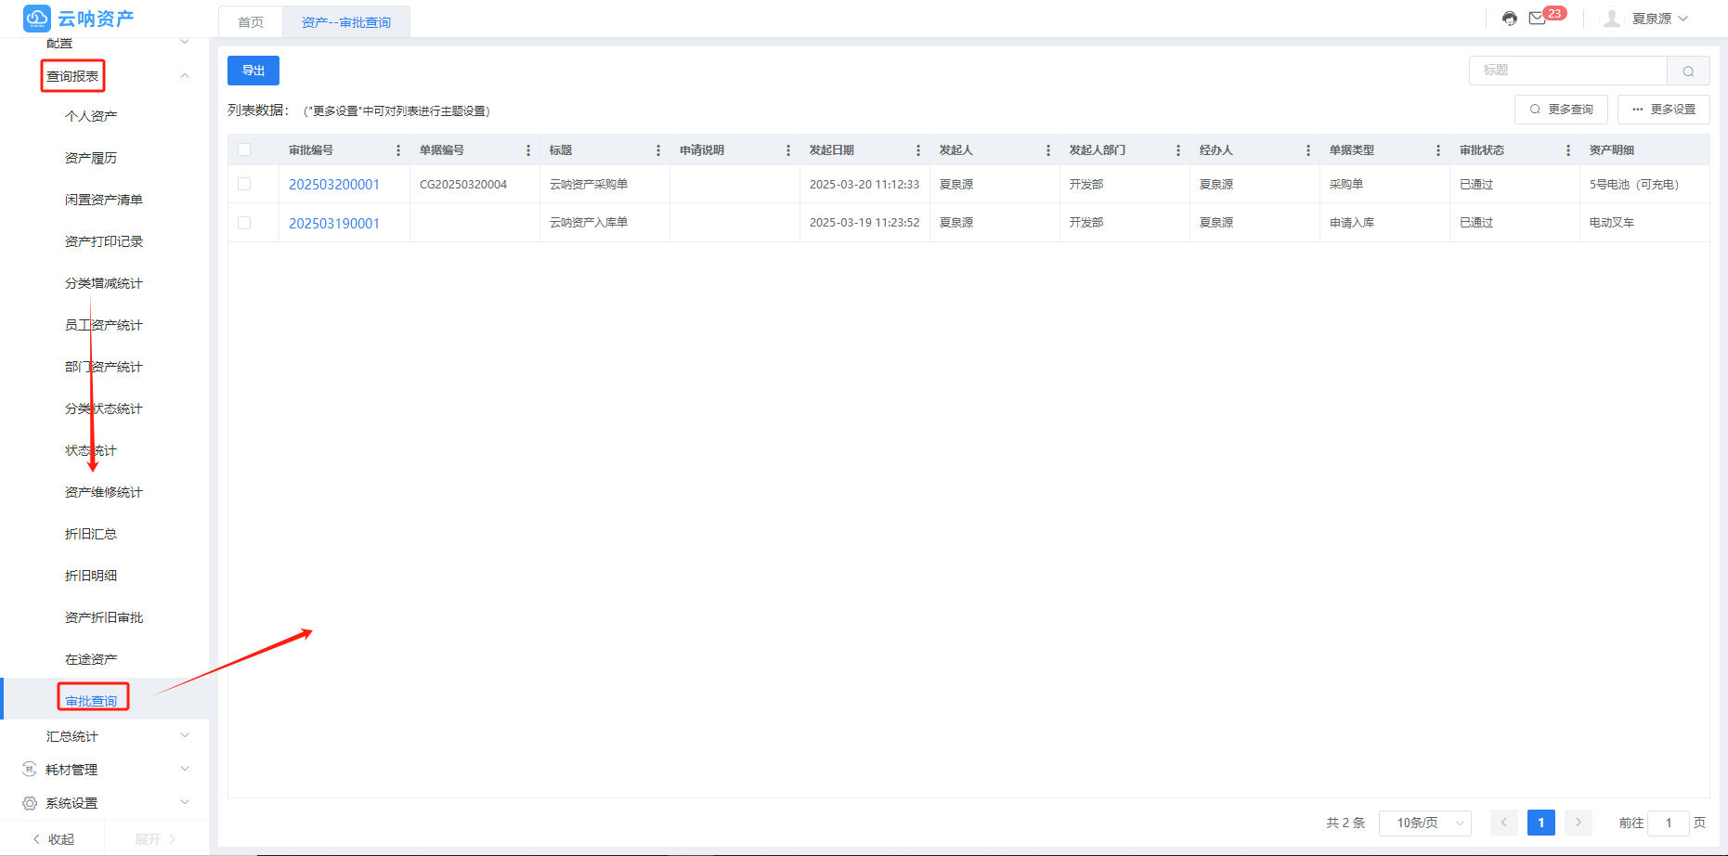Open the 10条/页 page size dropdown
This screenshot has height=856, width=1728.
pos(1425,823)
